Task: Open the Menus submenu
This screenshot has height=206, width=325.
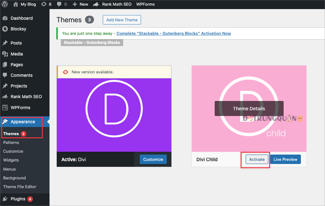Action: pyautogui.click(x=9, y=169)
